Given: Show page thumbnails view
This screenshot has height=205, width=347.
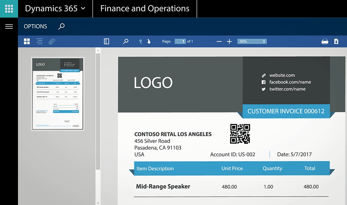Looking at the screenshot, I should point(27,42).
